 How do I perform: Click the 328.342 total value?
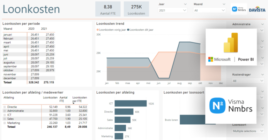tap(33, 82)
